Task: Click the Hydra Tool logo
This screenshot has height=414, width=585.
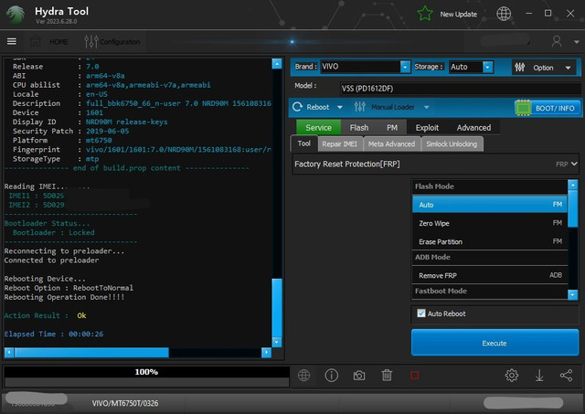Action: click(16, 15)
